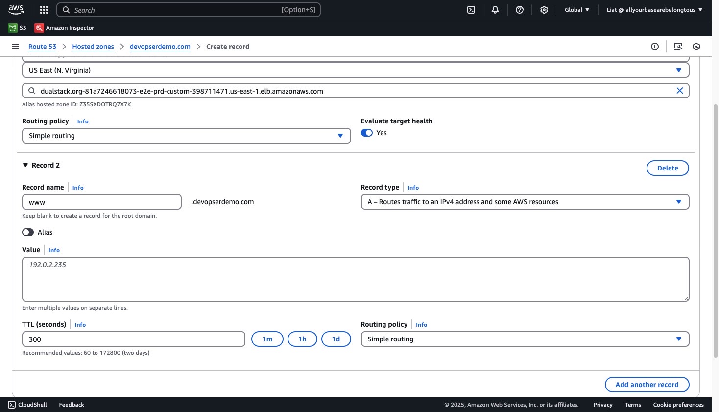Click the hexagon settings icon near breadcrumb

click(696, 47)
